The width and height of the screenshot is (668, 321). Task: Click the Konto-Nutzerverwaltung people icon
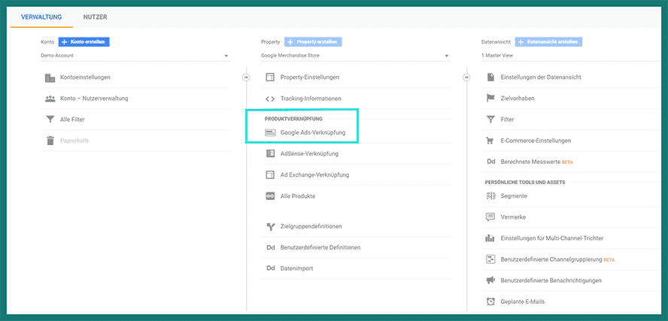pos(50,98)
